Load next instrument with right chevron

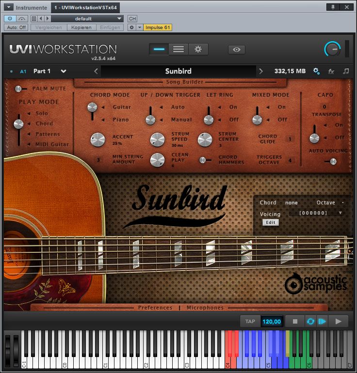coord(261,71)
